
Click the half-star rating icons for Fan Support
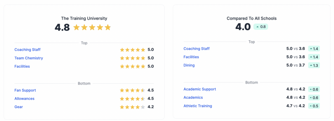coord(132,90)
